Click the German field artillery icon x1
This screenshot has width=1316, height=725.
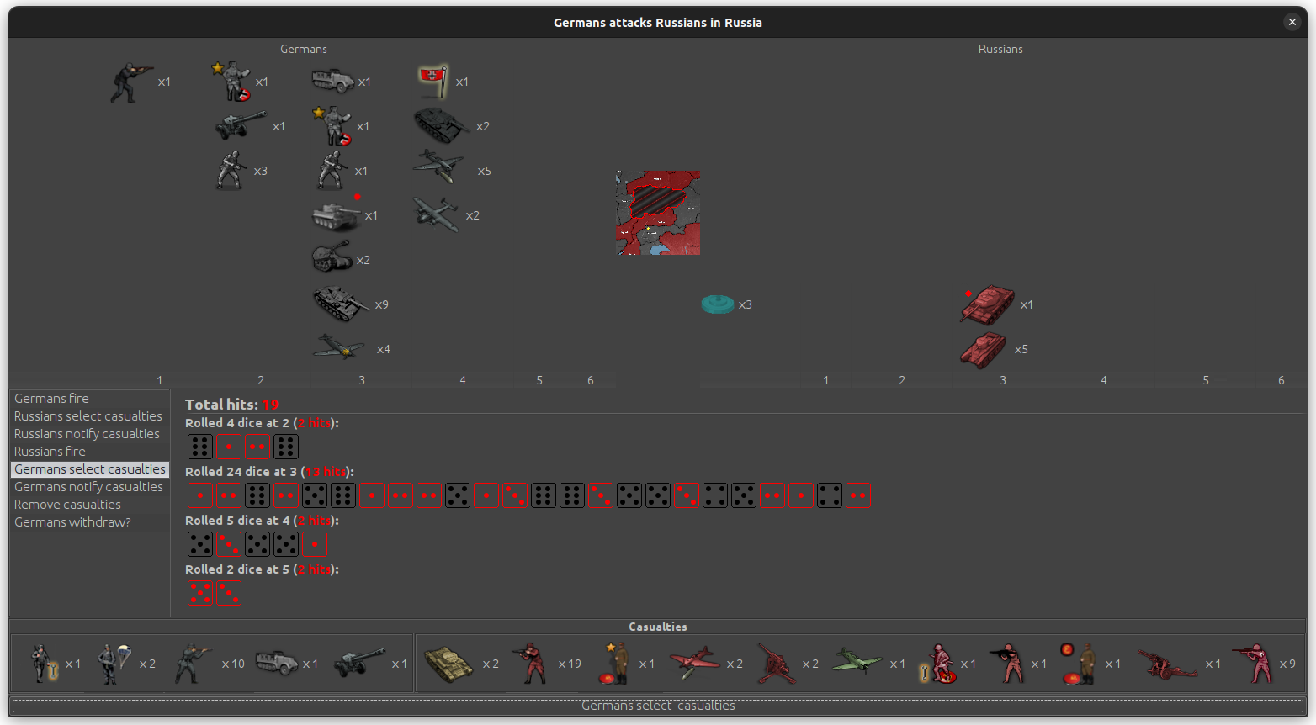click(x=241, y=126)
